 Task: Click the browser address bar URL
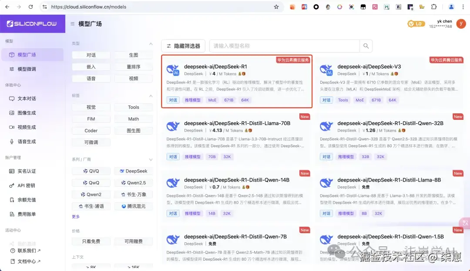89,7
